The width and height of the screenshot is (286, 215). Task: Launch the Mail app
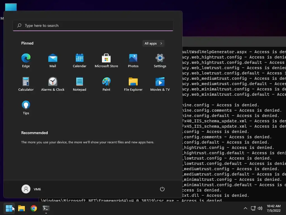(x=53, y=61)
